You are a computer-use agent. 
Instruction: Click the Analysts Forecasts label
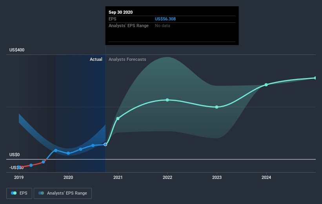(x=127, y=59)
